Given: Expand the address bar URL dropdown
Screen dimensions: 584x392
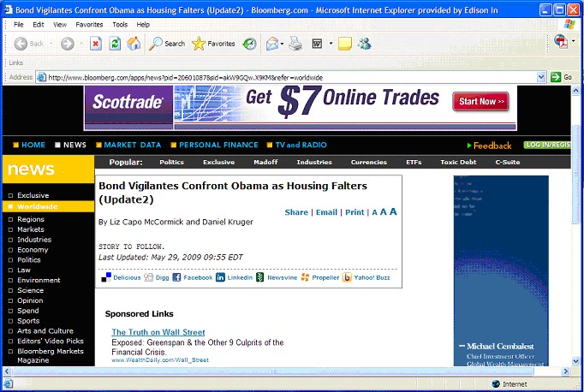Looking at the screenshot, I should (x=541, y=77).
